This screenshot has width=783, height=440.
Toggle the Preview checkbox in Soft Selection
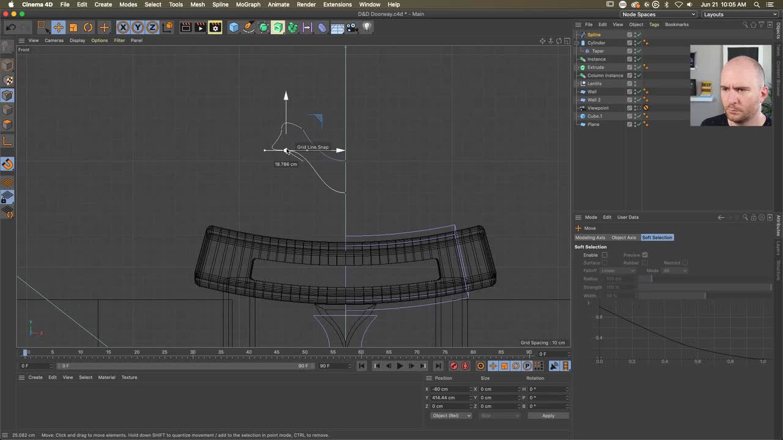coord(645,255)
